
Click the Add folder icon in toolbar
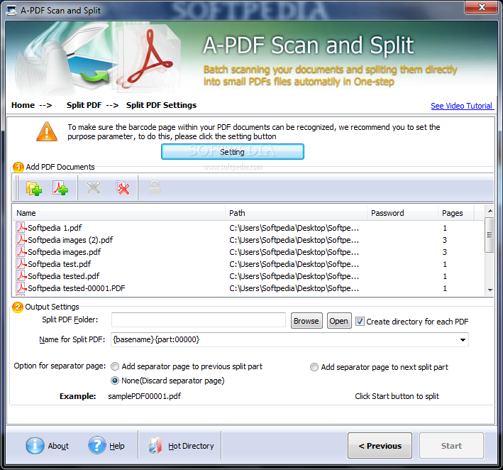point(34,188)
